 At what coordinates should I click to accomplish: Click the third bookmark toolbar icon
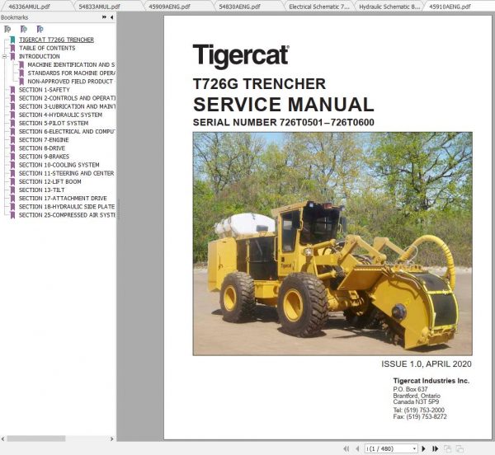[40, 30]
